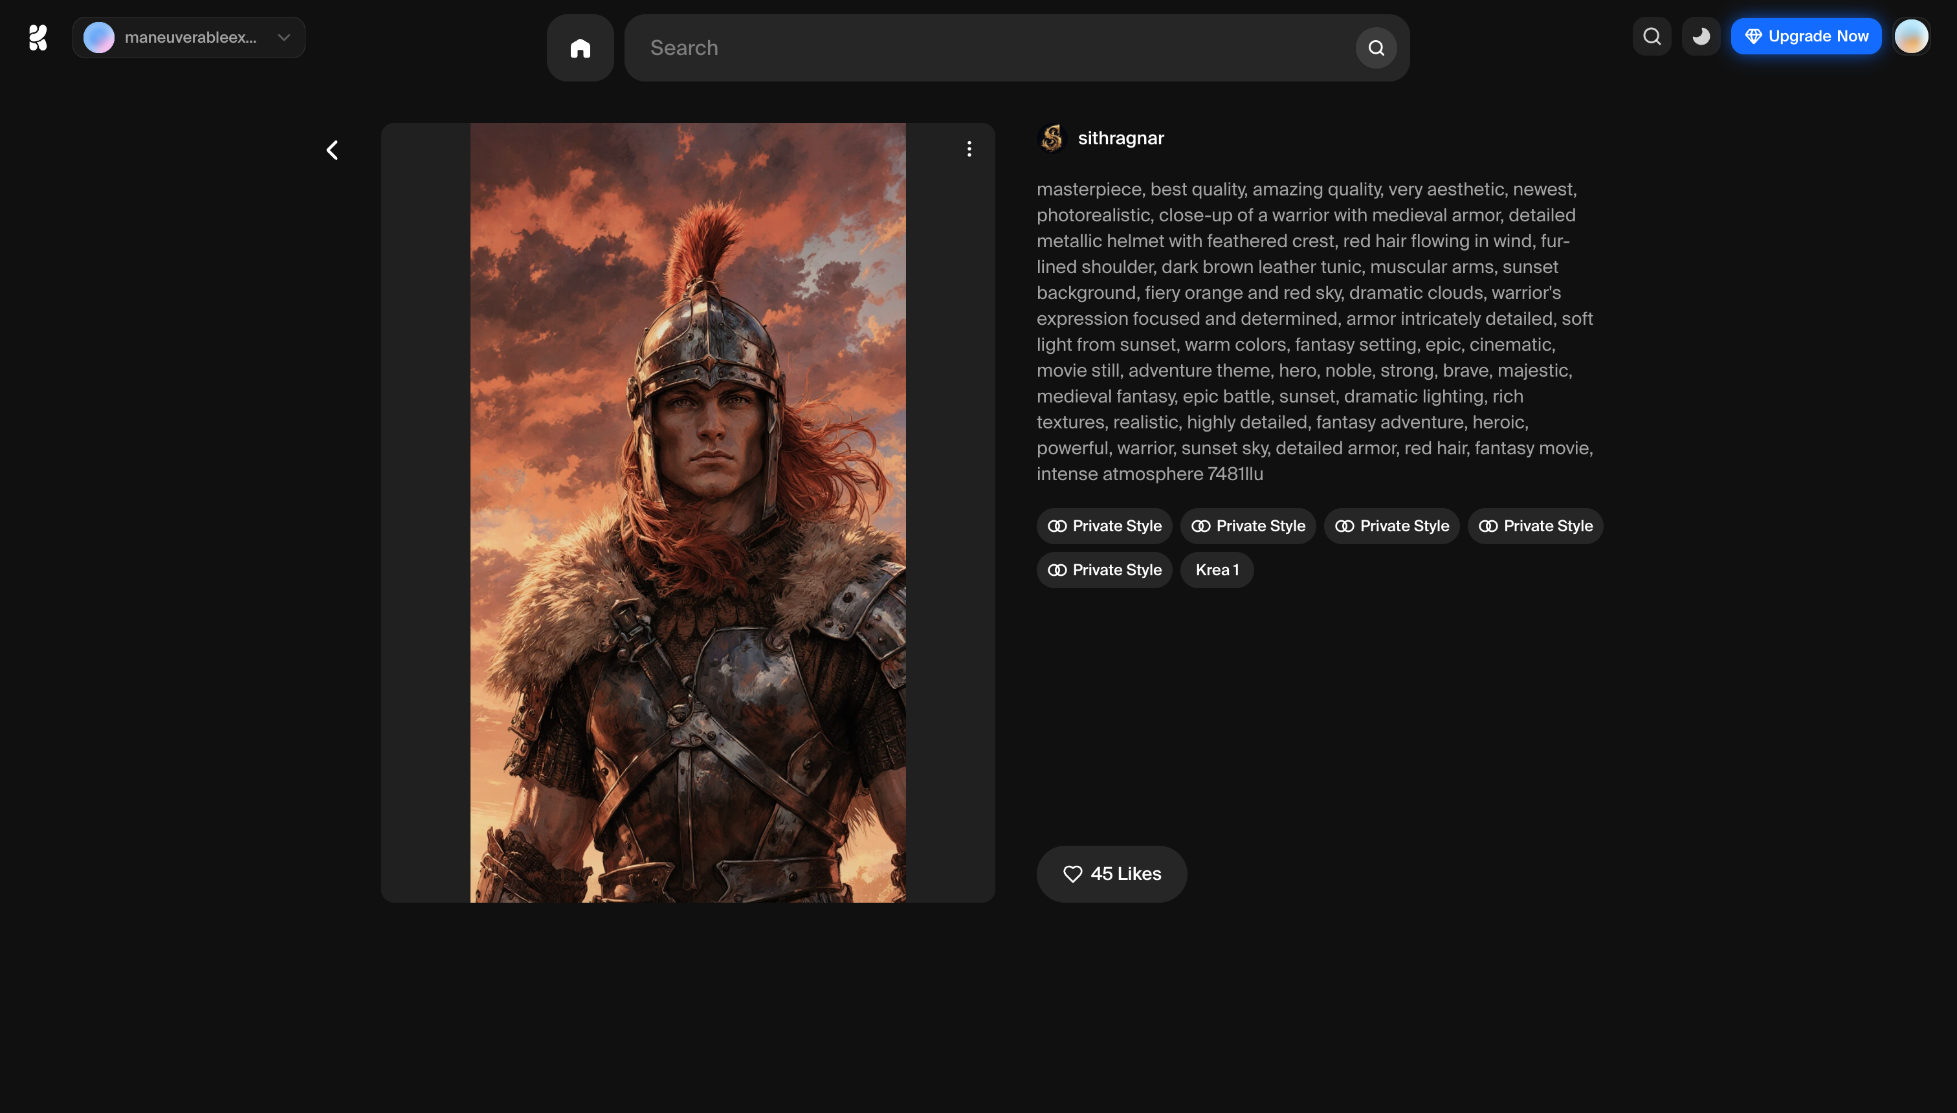
Task: Open search from top-right magnifier icon
Action: click(x=1652, y=37)
